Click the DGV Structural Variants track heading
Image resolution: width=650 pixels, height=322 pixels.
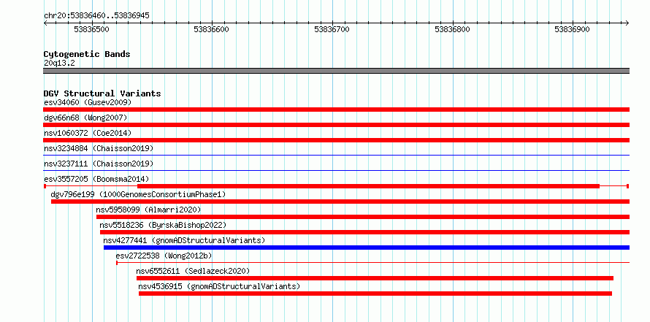click(x=102, y=93)
